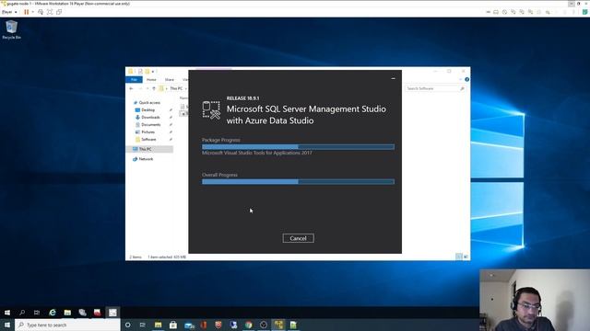Go up one folder level in Explorer
Image resolution: width=590 pixels, height=331 pixels.
point(154,88)
